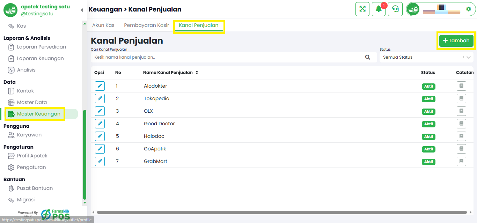Collapse the sidebar with chevron arrow
477x223 pixels.
[x=82, y=10]
